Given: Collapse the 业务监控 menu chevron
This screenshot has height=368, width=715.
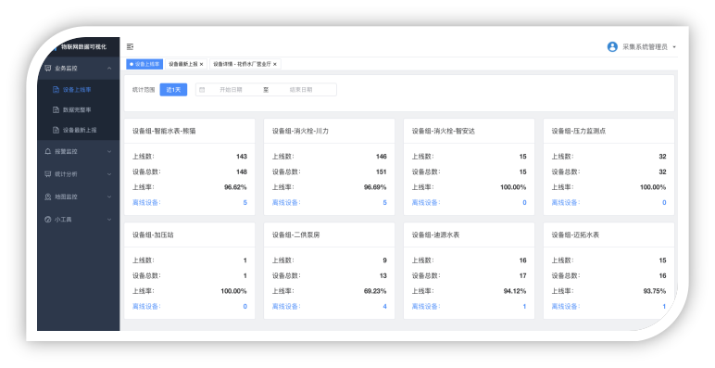Looking at the screenshot, I should (109, 68).
